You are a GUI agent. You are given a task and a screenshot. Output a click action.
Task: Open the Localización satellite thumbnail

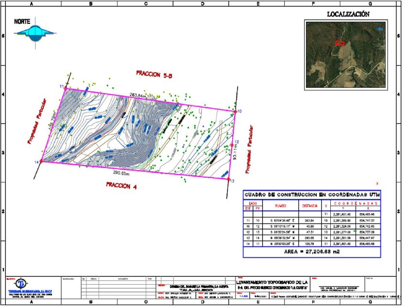[x=345, y=55]
